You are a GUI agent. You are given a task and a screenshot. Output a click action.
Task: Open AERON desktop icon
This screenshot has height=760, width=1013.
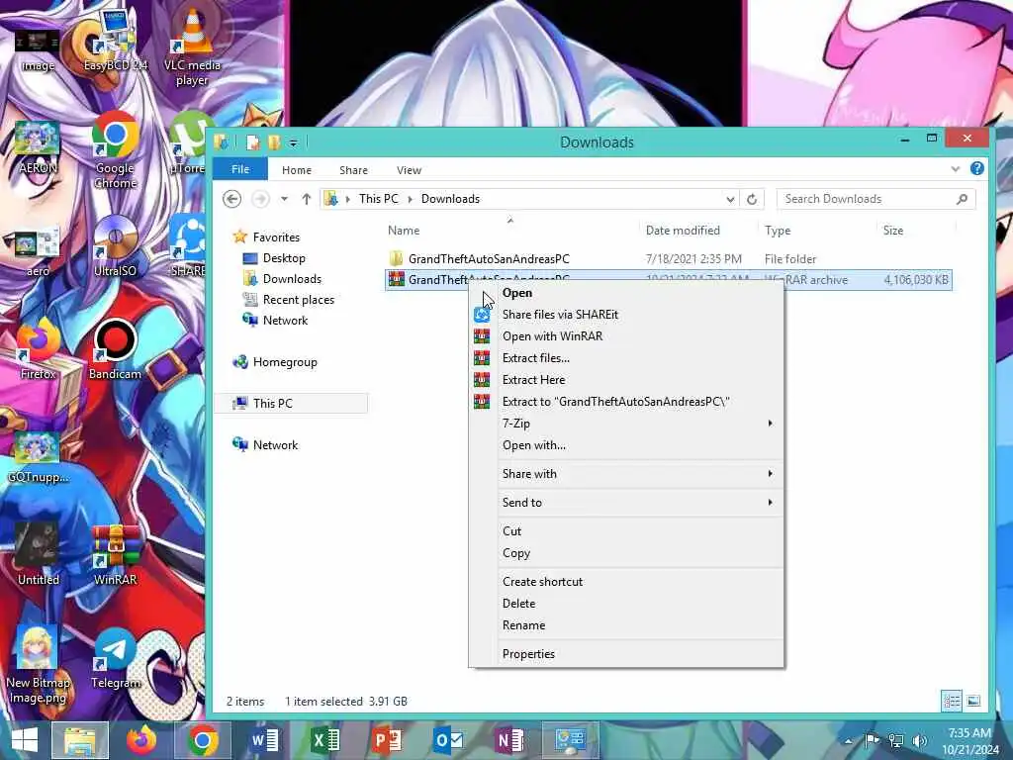(38, 147)
